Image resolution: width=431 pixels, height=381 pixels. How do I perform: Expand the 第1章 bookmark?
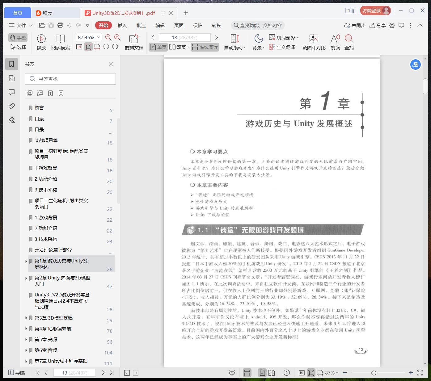pyautogui.click(x=26, y=261)
